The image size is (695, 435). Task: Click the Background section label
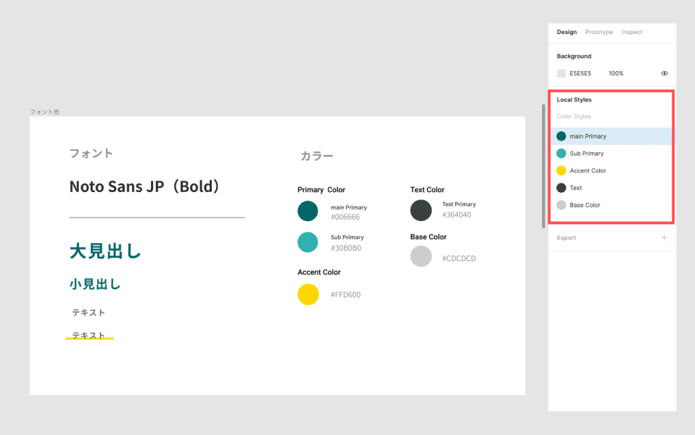[x=574, y=57]
